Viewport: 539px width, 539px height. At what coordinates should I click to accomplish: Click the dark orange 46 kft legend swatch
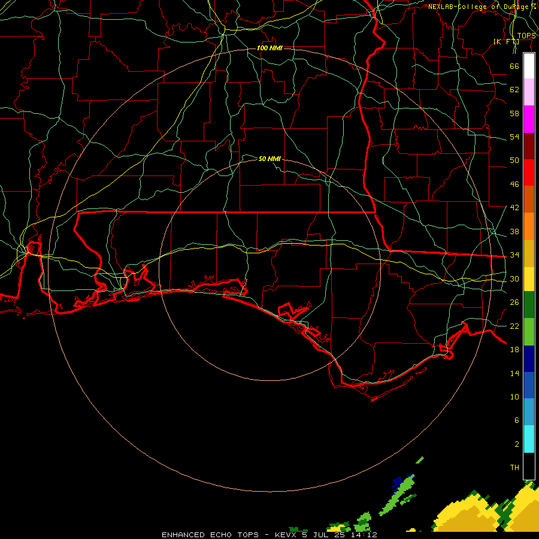click(529, 199)
